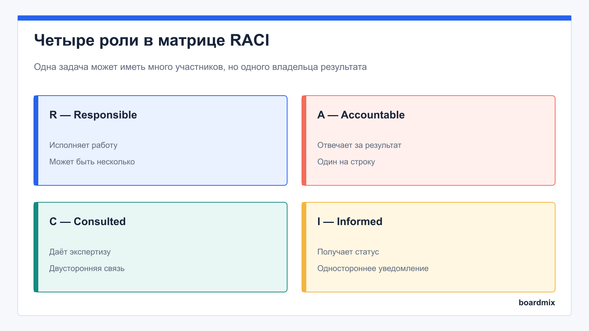Click the text 'Может быть несколько'
This screenshot has width=589, height=331.
pyautogui.click(x=92, y=162)
